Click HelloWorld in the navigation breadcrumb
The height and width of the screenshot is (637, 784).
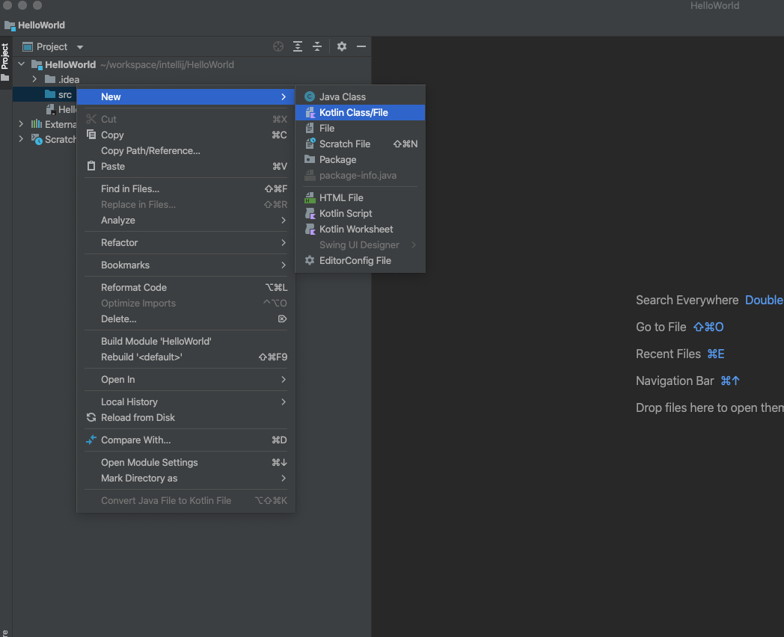tap(41, 25)
